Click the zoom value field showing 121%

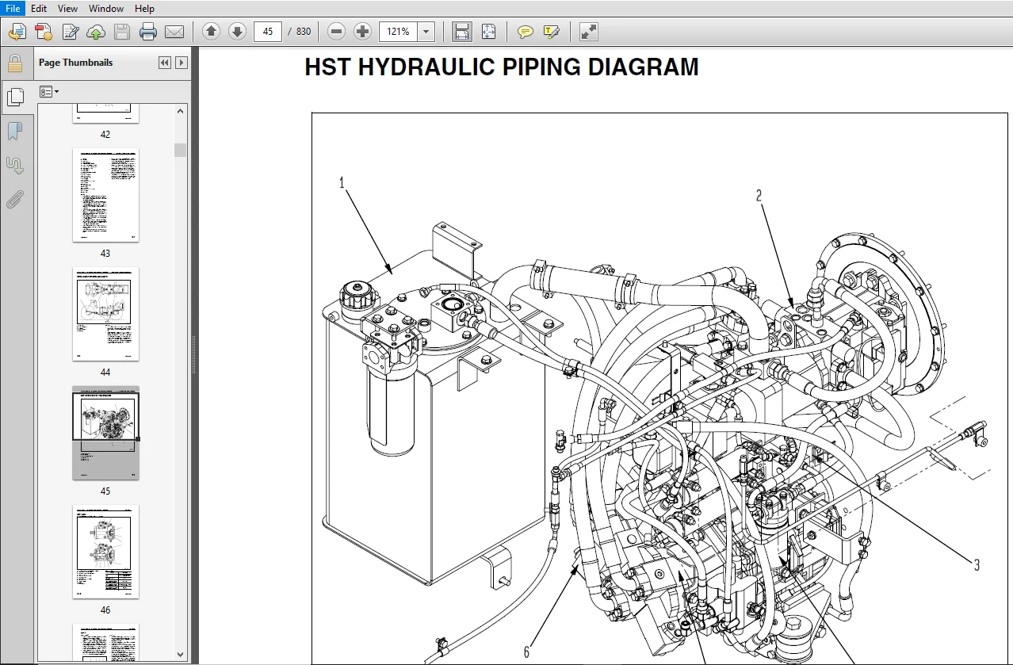tap(398, 32)
